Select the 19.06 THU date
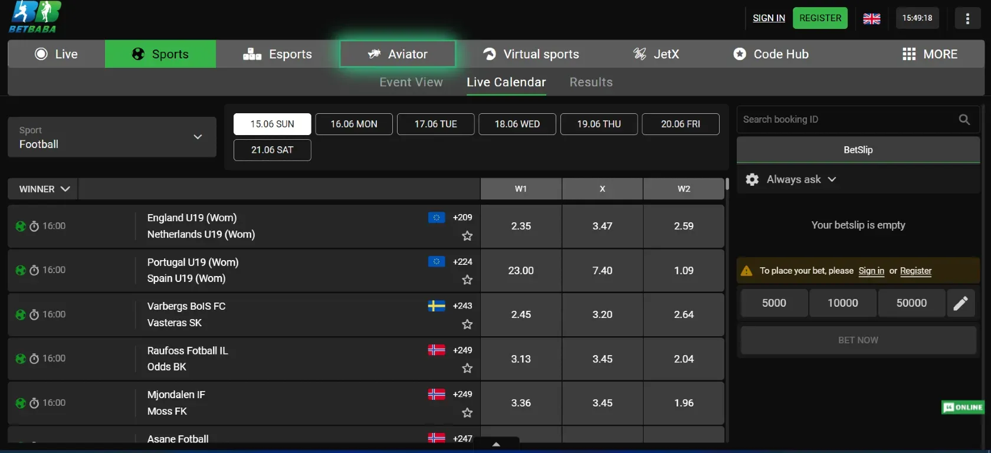The height and width of the screenshot is (453, 991). point(599,124)
